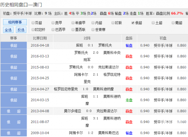Select the date 2016-04-18
The width and height of the screenshot is (188, 137).
click(x=40, y=45)
